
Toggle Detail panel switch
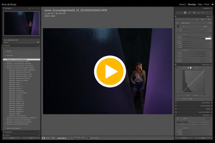(x=176, y=109)
